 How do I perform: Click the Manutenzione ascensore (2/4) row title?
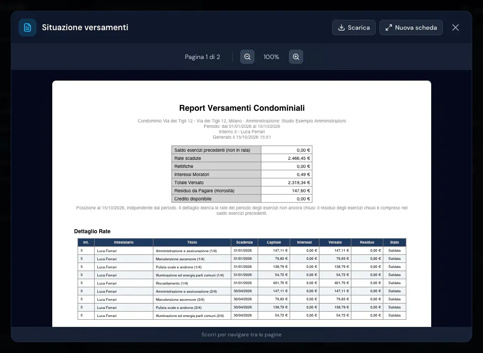(x=180, y=299)
